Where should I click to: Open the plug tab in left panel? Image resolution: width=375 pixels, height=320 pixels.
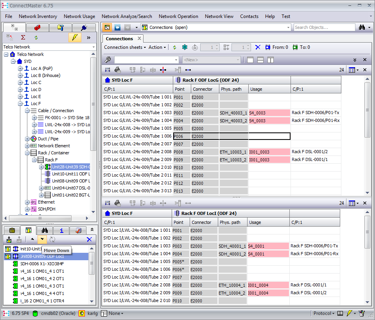tap(84, 27)
